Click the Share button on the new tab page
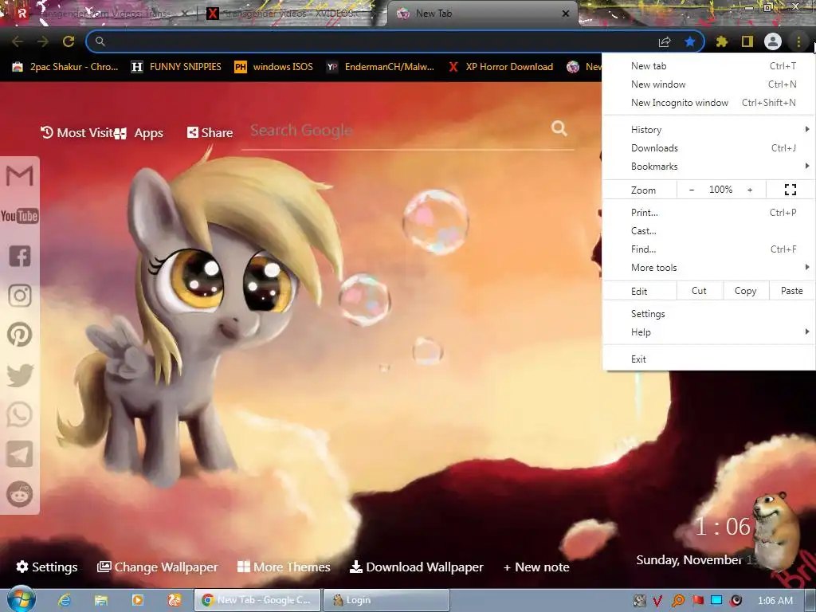This screenshot has width=816, height=612. (210, 133)
